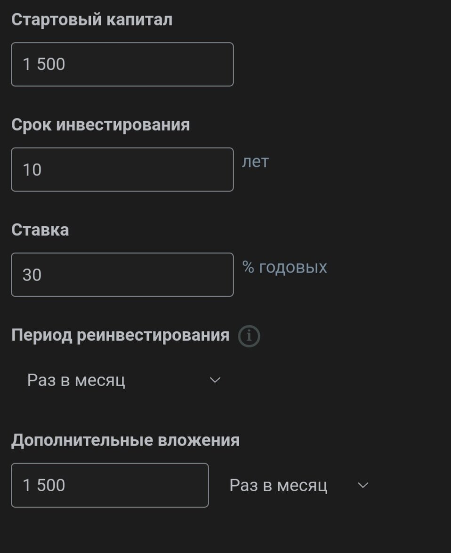Open the Период реинвестирования 'Раз в месяц' dropdown
The width and height of the screenshot is (451, 553).
coord(123,380)
